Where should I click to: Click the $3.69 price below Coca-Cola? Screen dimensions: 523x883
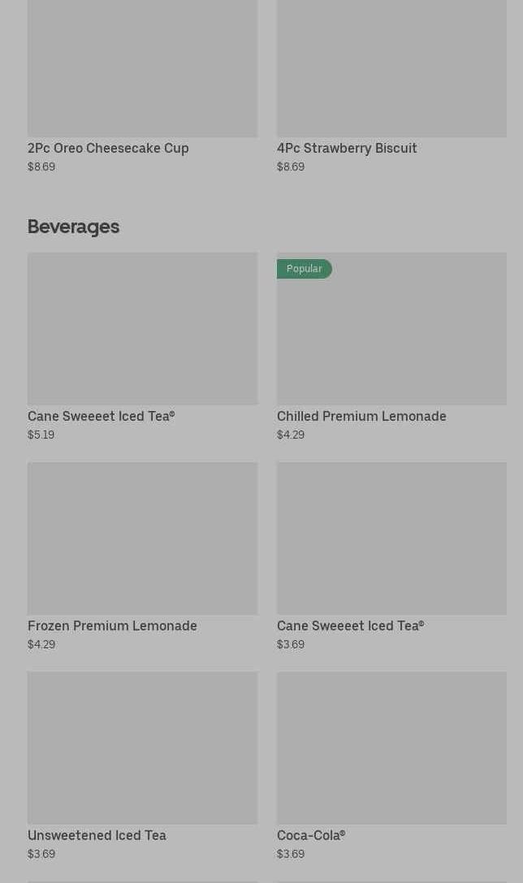point(290,854)
